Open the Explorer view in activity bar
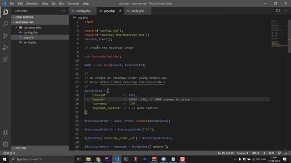The width and height of the screenshot is (291, 163). [x=5, y=12]
